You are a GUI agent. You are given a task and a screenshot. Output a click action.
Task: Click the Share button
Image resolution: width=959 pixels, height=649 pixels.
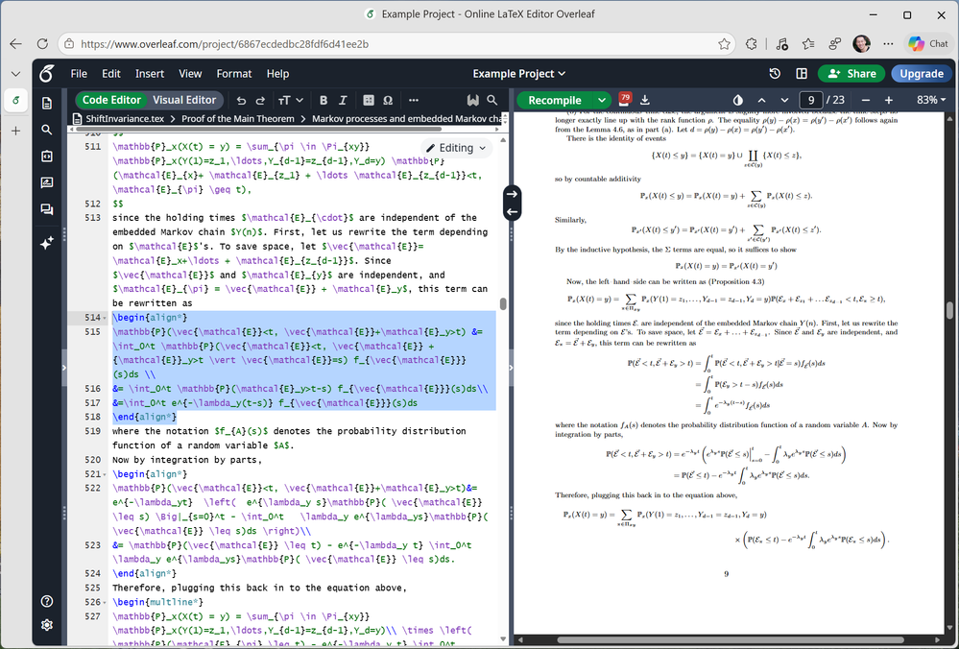851,73
